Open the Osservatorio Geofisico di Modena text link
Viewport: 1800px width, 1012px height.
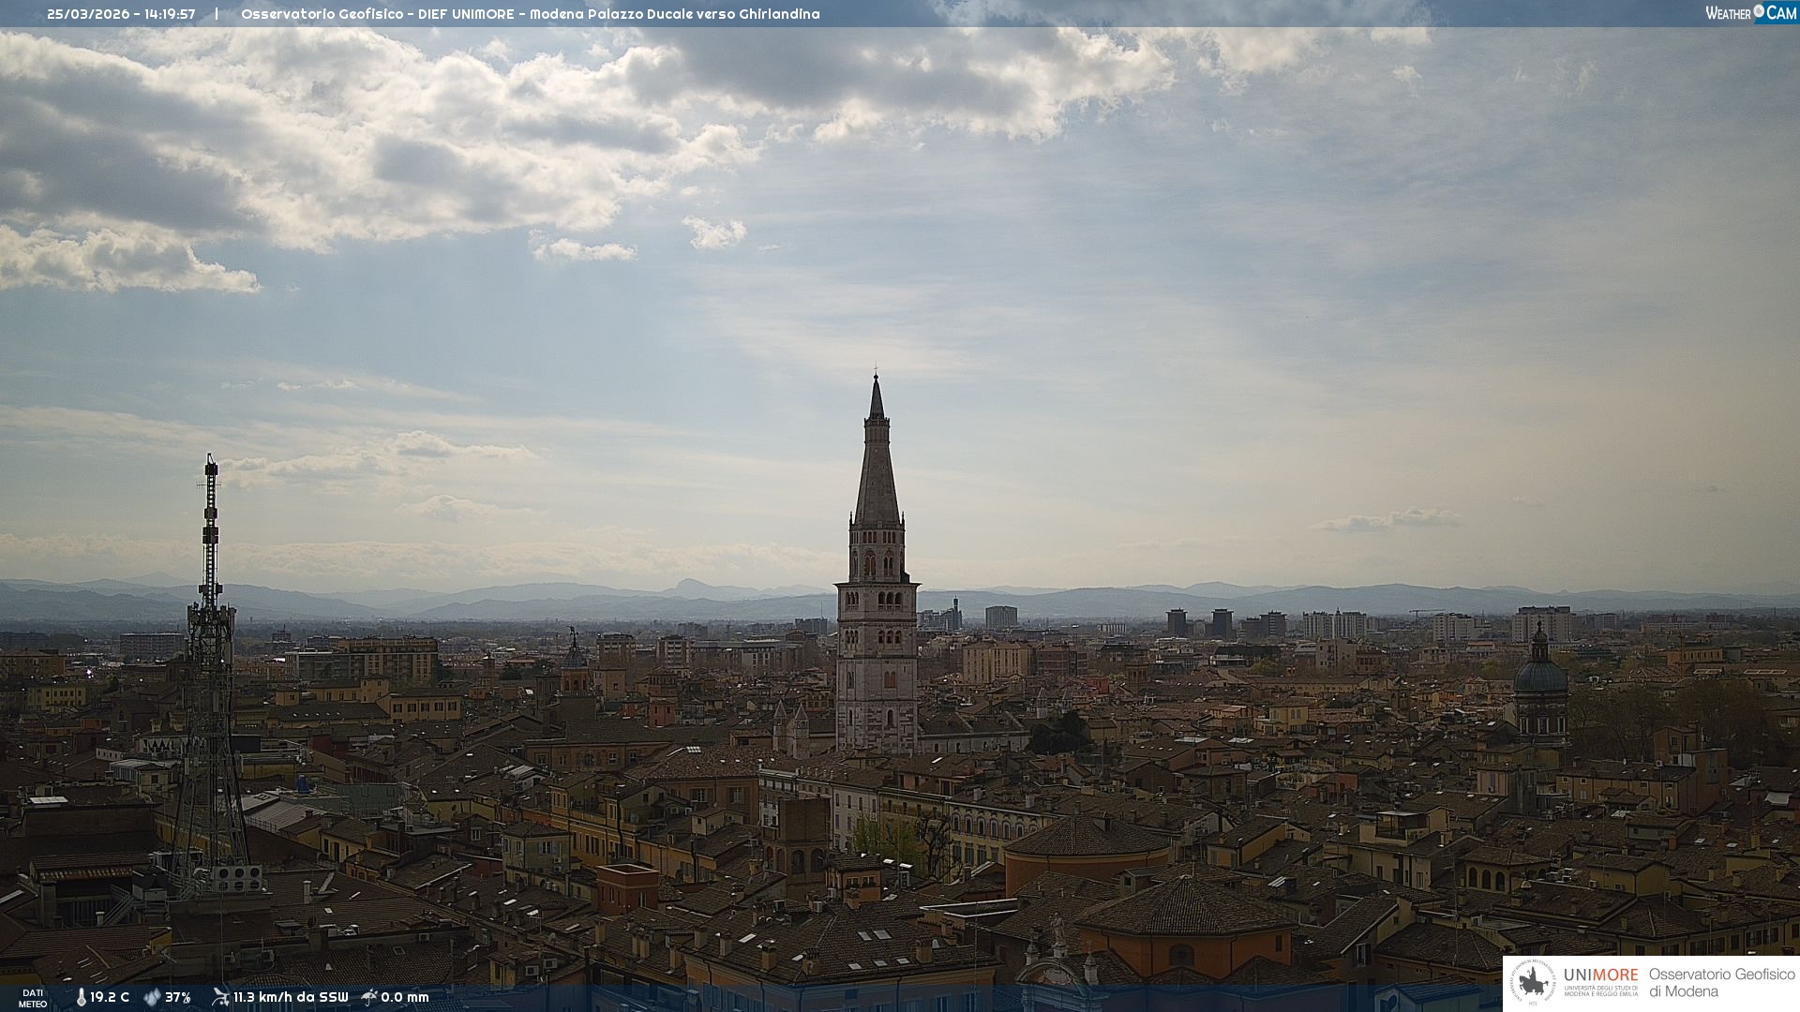[1721, 983]
